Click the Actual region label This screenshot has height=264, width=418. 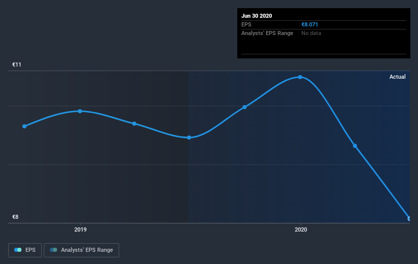coord(398,77)
